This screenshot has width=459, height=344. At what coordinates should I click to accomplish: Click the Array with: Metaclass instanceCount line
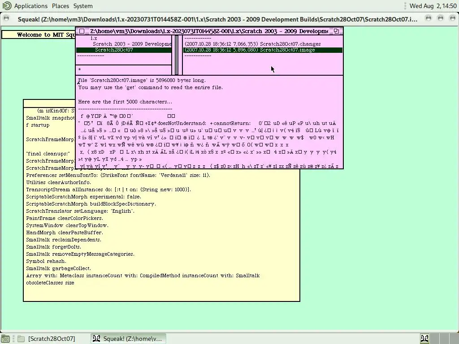pos(143,275)
